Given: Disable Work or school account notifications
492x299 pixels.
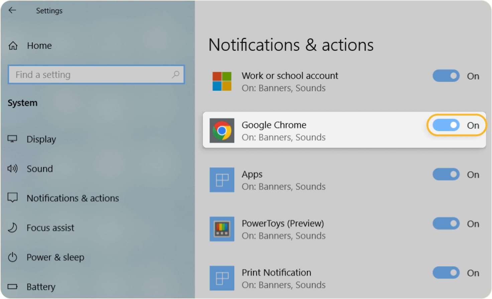Looking at the screenshot, I should point(446,76).
